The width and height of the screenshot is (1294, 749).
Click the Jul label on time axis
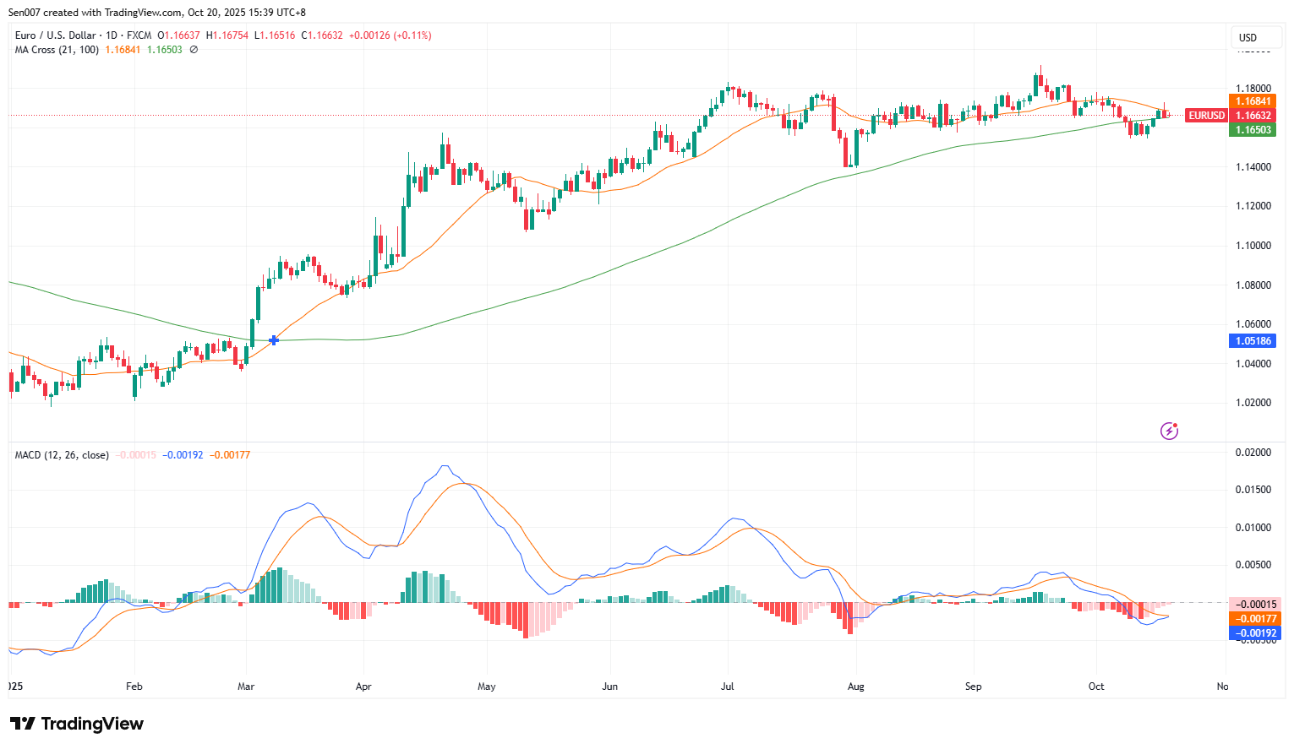point(727,687)
